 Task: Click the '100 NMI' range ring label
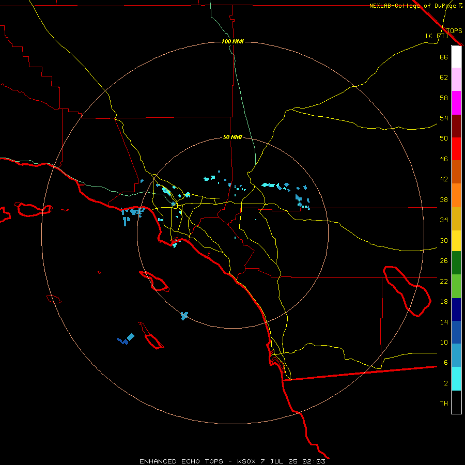point(233,41)
